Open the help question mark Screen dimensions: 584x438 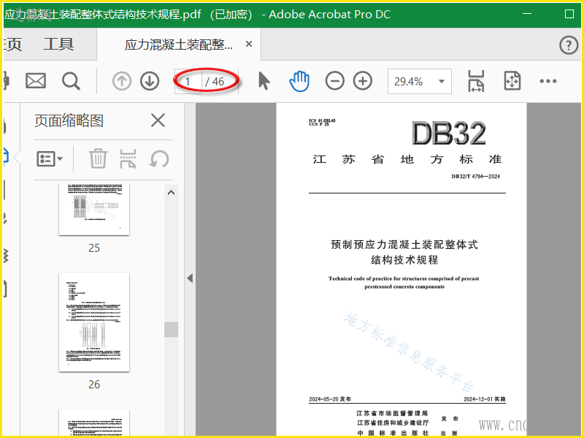pyautogui.click(x=569, y=45)
